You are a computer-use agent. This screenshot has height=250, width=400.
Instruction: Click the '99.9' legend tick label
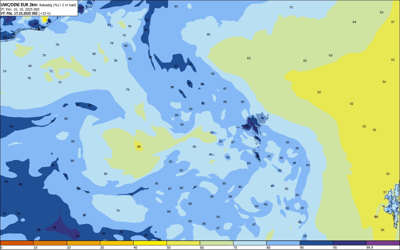click(370, 248)
